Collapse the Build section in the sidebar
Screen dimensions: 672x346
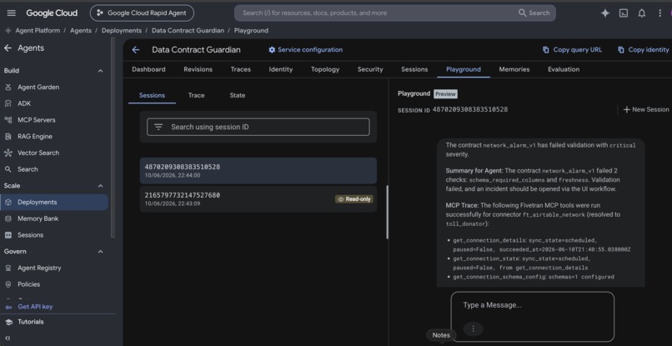click(100, 71)
